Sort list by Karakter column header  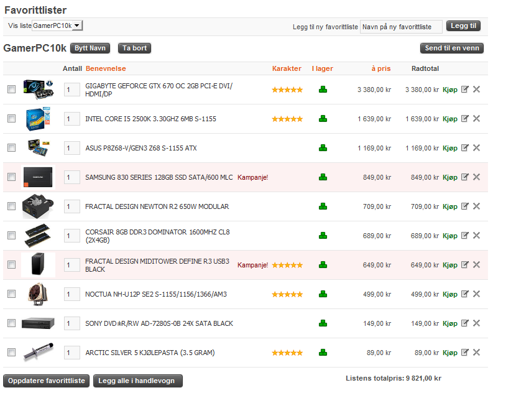tap(287, 68)
